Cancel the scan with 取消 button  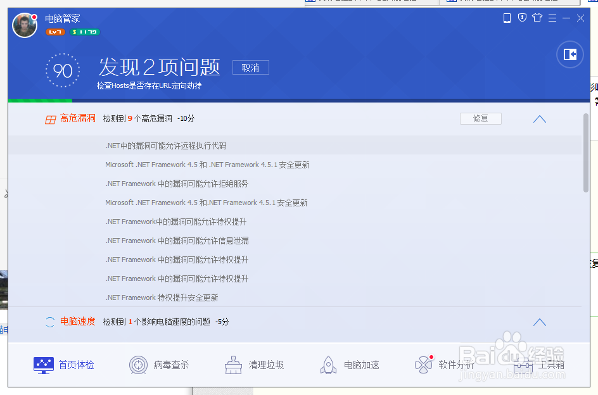click(x=251, y=68)
